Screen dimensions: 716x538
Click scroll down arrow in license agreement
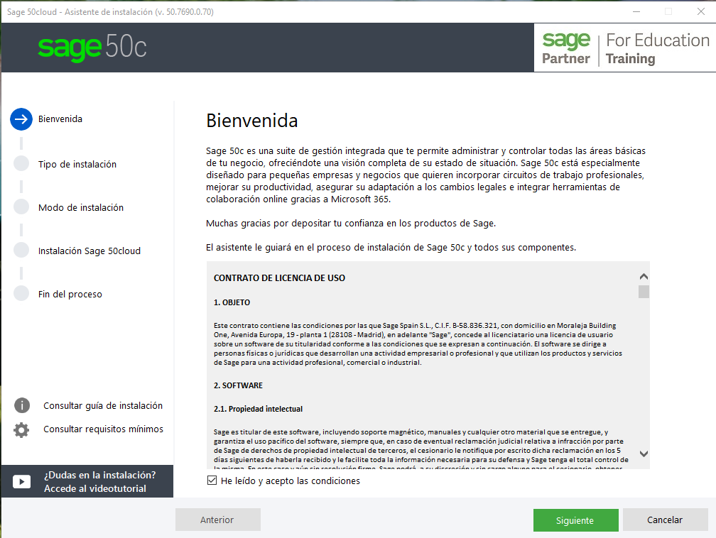click(x=644, y=454)
